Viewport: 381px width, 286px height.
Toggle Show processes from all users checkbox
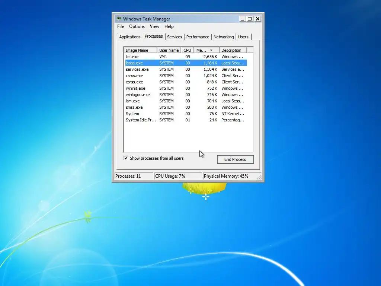(126, 158)
